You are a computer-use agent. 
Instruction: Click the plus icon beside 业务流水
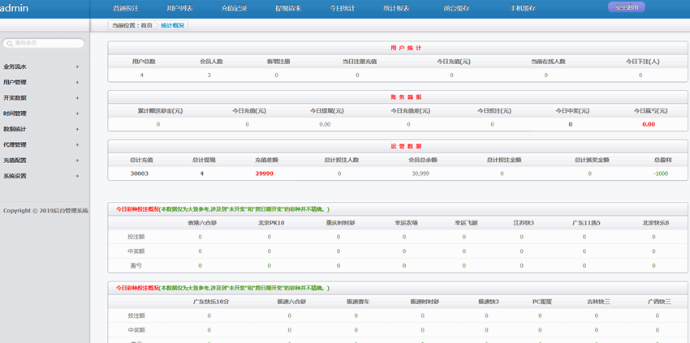pyautogui.click(x=77, y=66)
